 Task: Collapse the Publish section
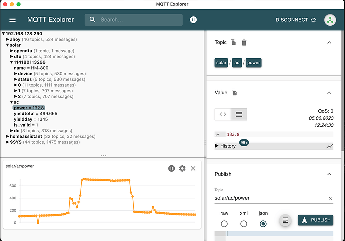coord(329,174)
